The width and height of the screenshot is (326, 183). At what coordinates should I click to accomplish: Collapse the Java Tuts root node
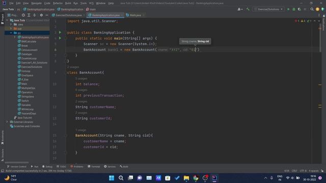click(x=7, y=20)
